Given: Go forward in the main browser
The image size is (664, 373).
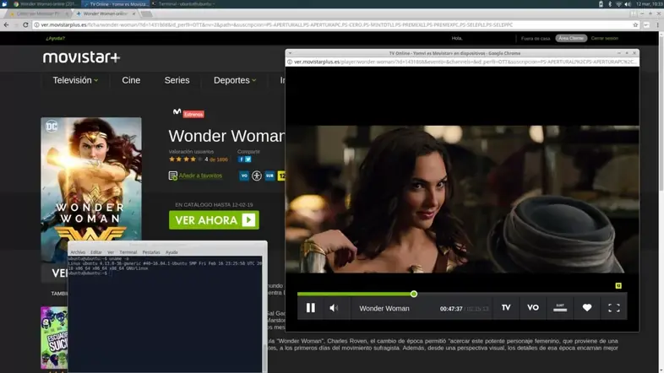Looking at the screenshot, I should [x=16, y=25].
